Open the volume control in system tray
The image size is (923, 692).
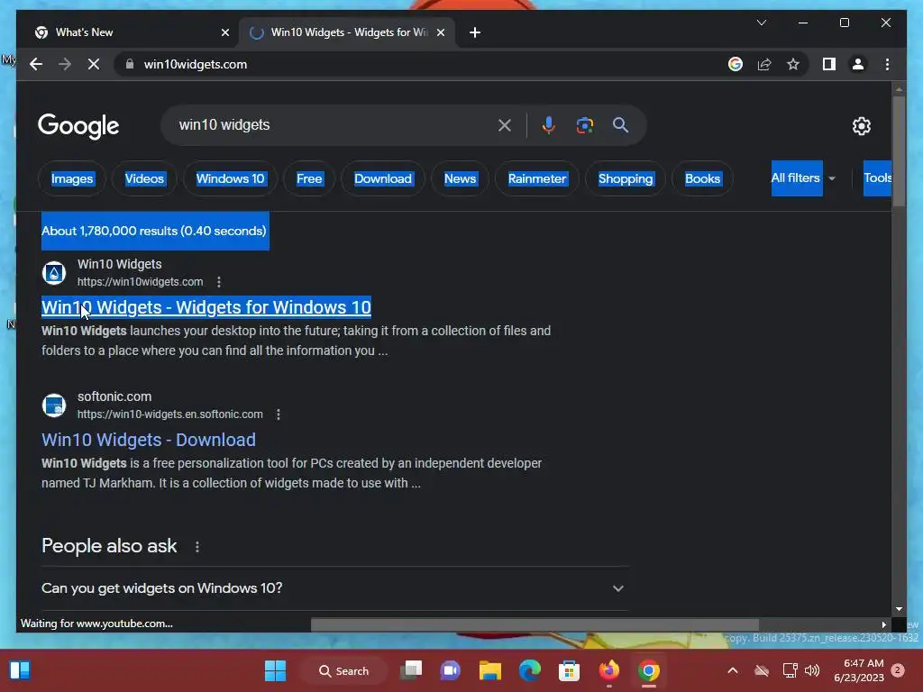[x=812, y=670]
